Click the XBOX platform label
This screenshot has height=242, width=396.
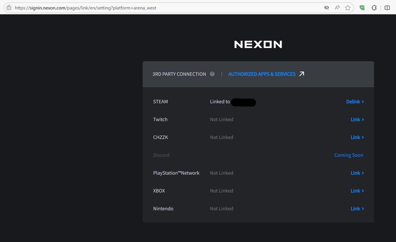coord(159,191)
